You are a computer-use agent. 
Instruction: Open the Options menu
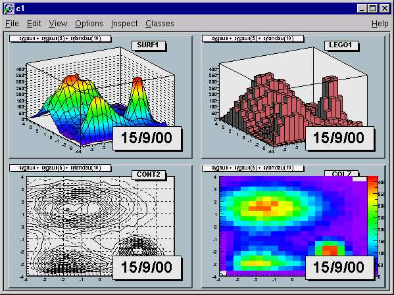[89, 24]
